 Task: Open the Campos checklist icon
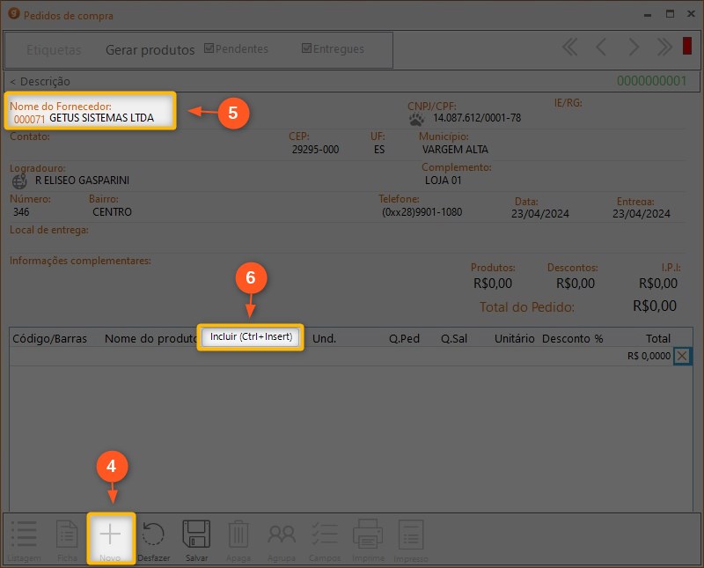point(325,535)
